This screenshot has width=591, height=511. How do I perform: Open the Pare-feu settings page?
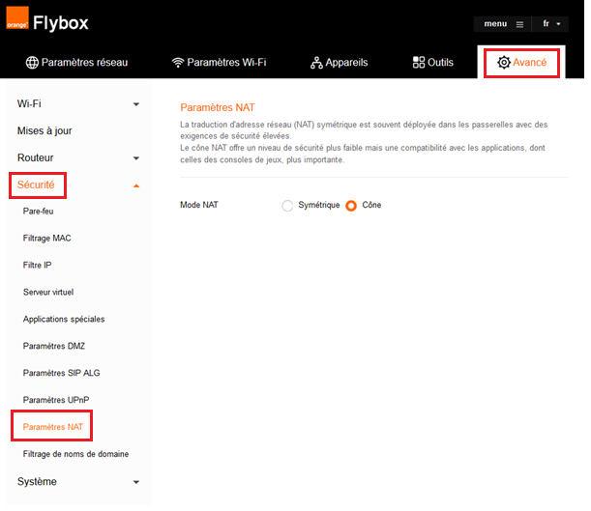point(38,212)
